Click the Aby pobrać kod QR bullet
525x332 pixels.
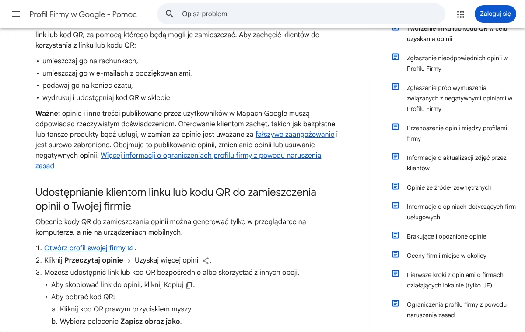(83, 297)
